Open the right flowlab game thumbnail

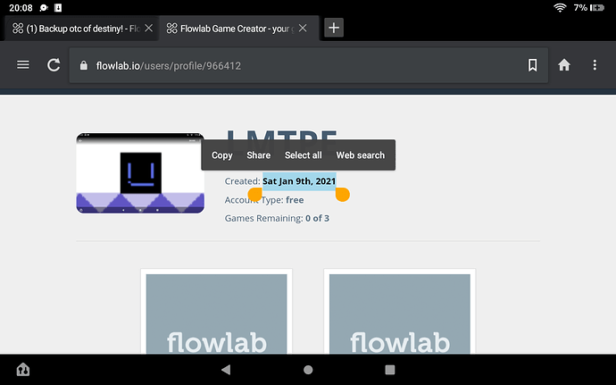[x=400, y=314]
